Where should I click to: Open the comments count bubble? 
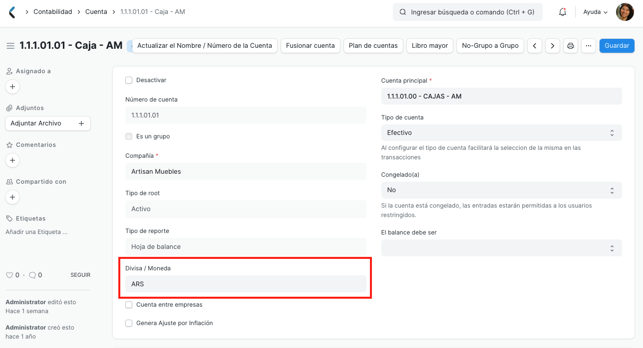[32, 275]
